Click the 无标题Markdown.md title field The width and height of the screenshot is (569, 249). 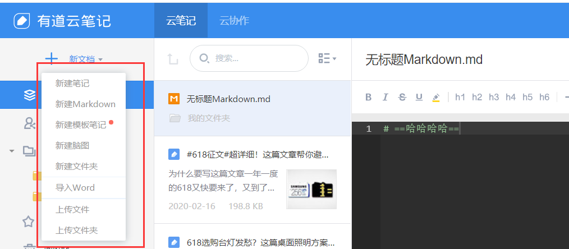click(424, 59)
